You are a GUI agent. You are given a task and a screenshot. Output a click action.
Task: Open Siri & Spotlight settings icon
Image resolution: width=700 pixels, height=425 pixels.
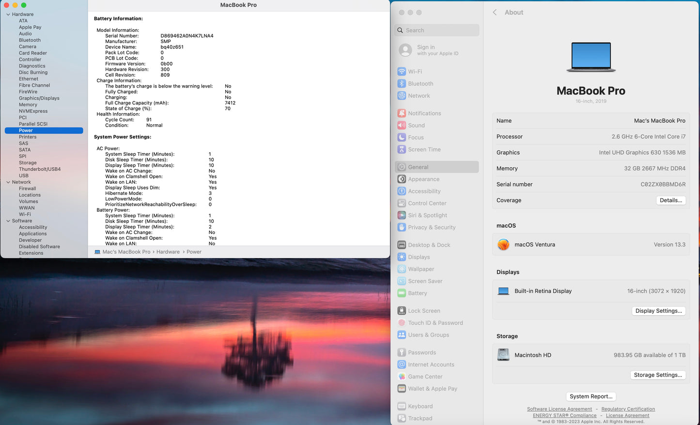(402, 215)
